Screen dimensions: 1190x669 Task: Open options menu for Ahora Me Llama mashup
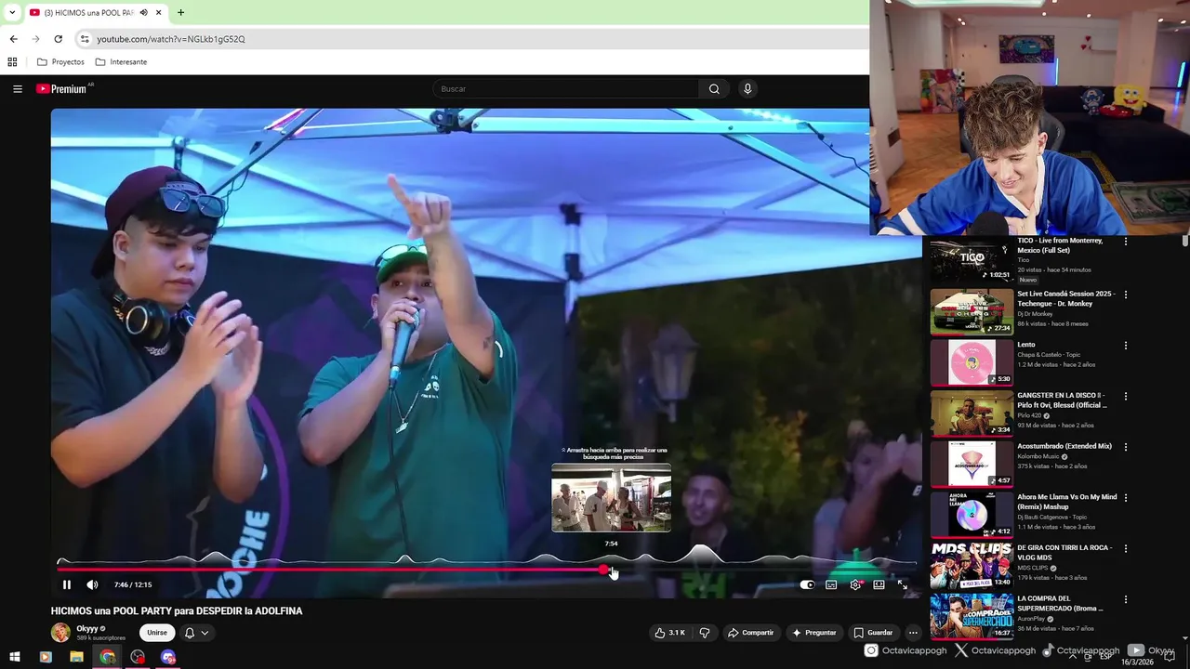1126,498
